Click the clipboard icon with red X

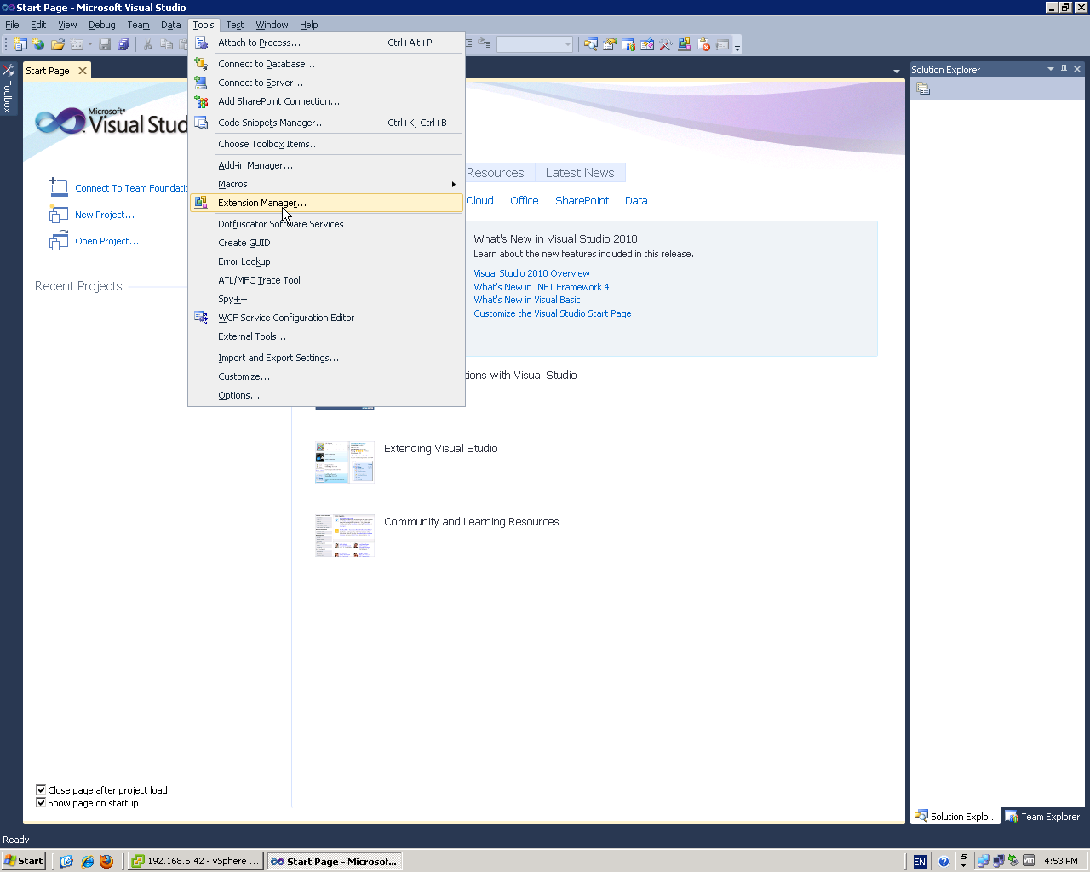point(703,44)
